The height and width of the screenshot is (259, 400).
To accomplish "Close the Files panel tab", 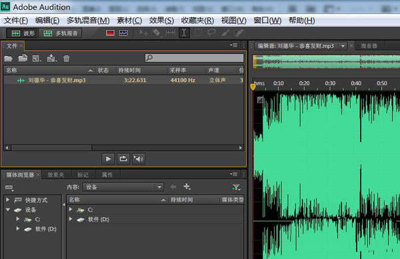I will [x=21, y=46].
